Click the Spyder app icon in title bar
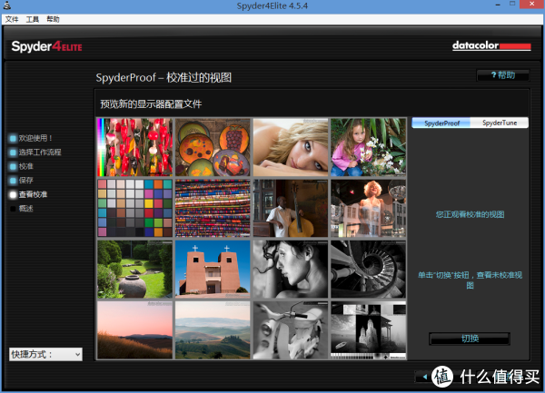The width and height of the screenshot is (545, 393). (x=7, y=5)
